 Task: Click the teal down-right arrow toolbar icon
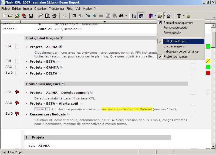pyautogui.click(x=88, y=16)
